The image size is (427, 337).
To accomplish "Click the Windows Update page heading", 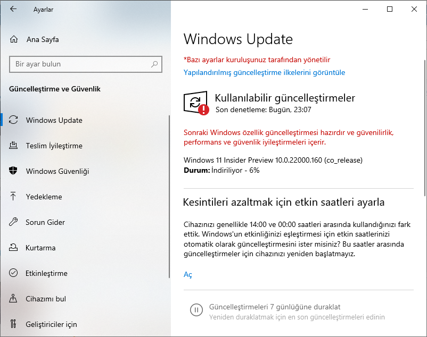I will click(238, 39).
